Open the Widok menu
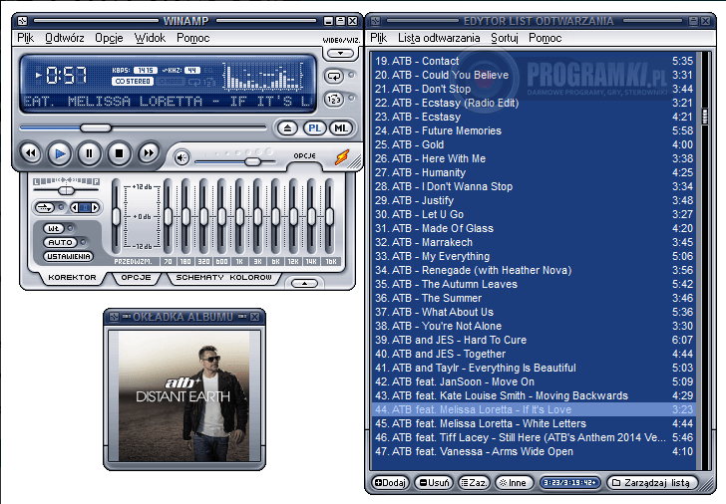The image size is (726, 504). (150, 38)
